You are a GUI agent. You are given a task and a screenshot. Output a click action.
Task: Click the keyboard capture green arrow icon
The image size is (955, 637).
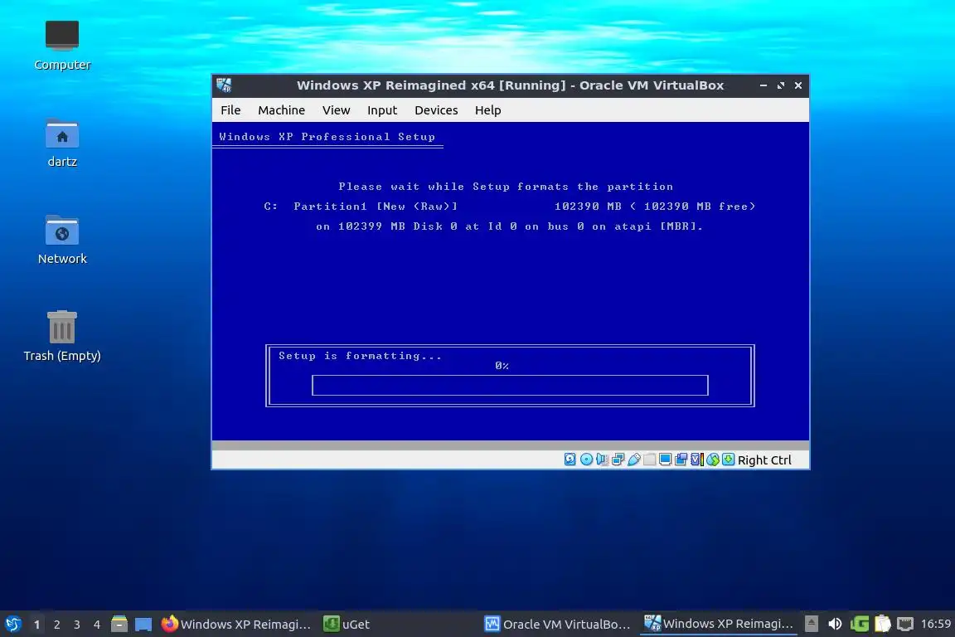coord(729,460)
